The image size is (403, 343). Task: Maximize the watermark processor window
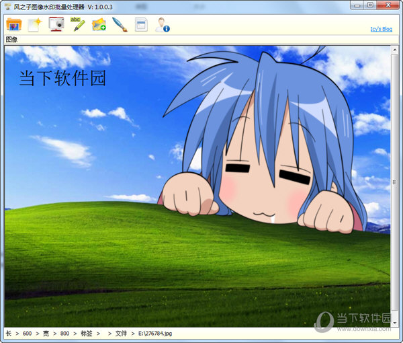tap(370, 5)
